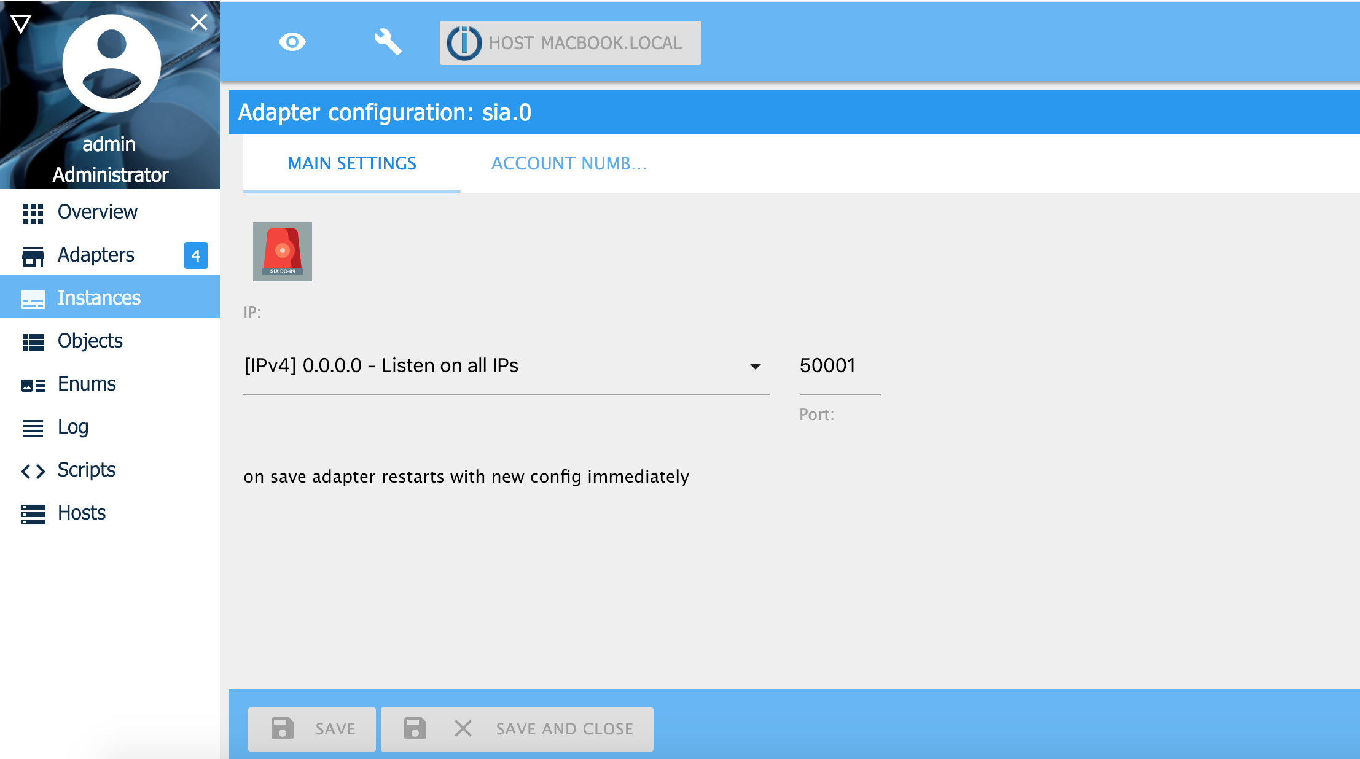Click the Enums icon in sidebar

tap(33, 385)
